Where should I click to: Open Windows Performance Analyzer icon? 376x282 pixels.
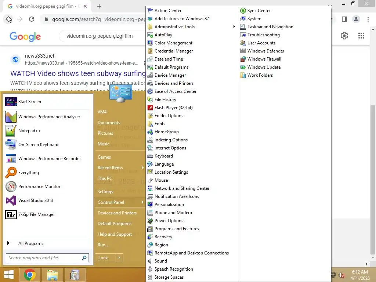coord(11,117)
